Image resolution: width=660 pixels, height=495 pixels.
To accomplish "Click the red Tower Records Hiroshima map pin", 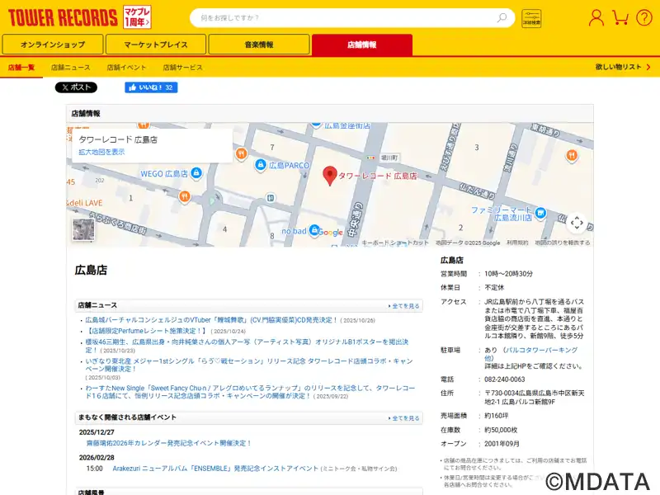I will [x=329, y=176].
